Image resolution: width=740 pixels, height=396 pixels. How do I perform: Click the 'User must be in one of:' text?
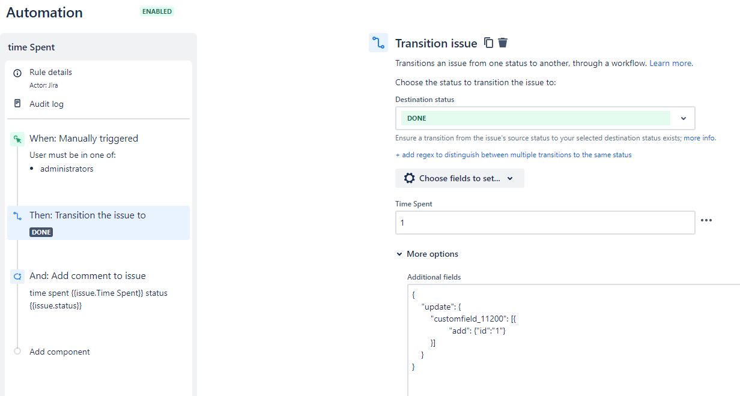pyautogui.click(x=73, y=155)
